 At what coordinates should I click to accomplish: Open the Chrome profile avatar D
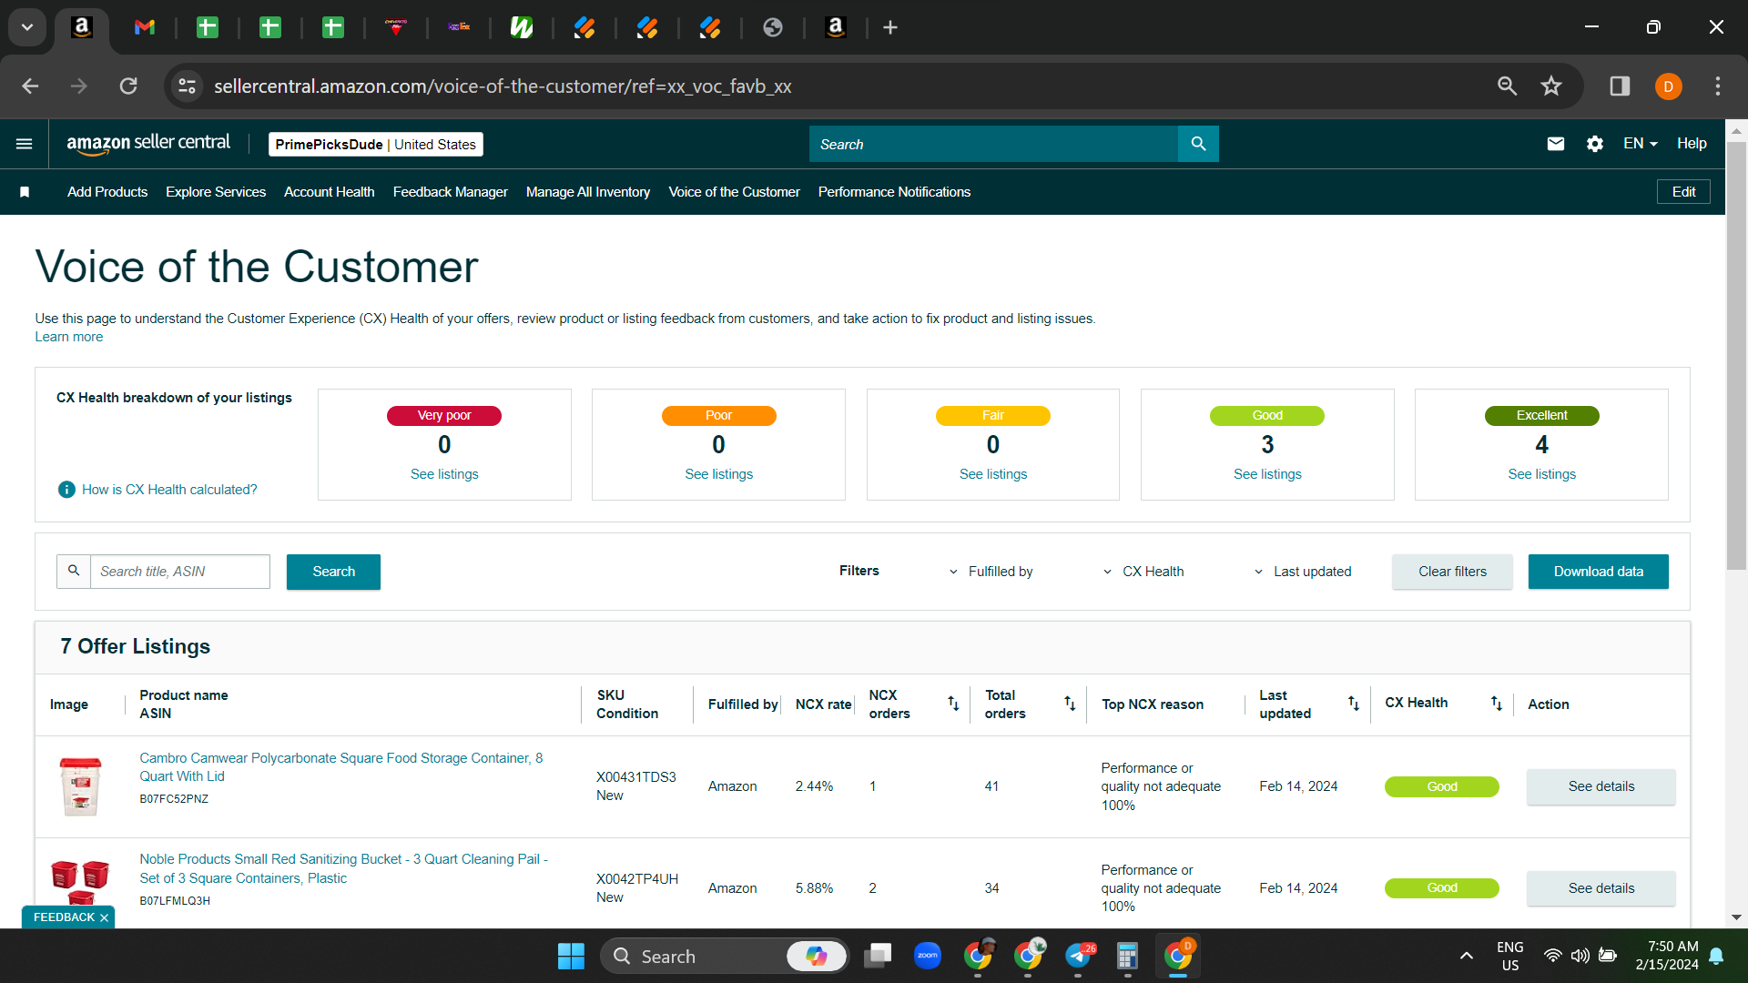coord(1669,86)
